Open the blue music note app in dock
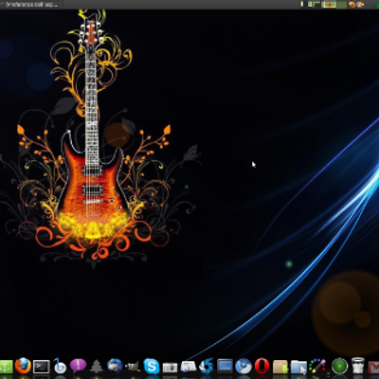379x379 pixels. [60, 366]
